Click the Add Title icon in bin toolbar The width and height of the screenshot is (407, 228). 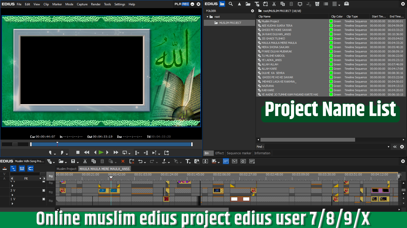pyautogui.click(x=257, y=4)
